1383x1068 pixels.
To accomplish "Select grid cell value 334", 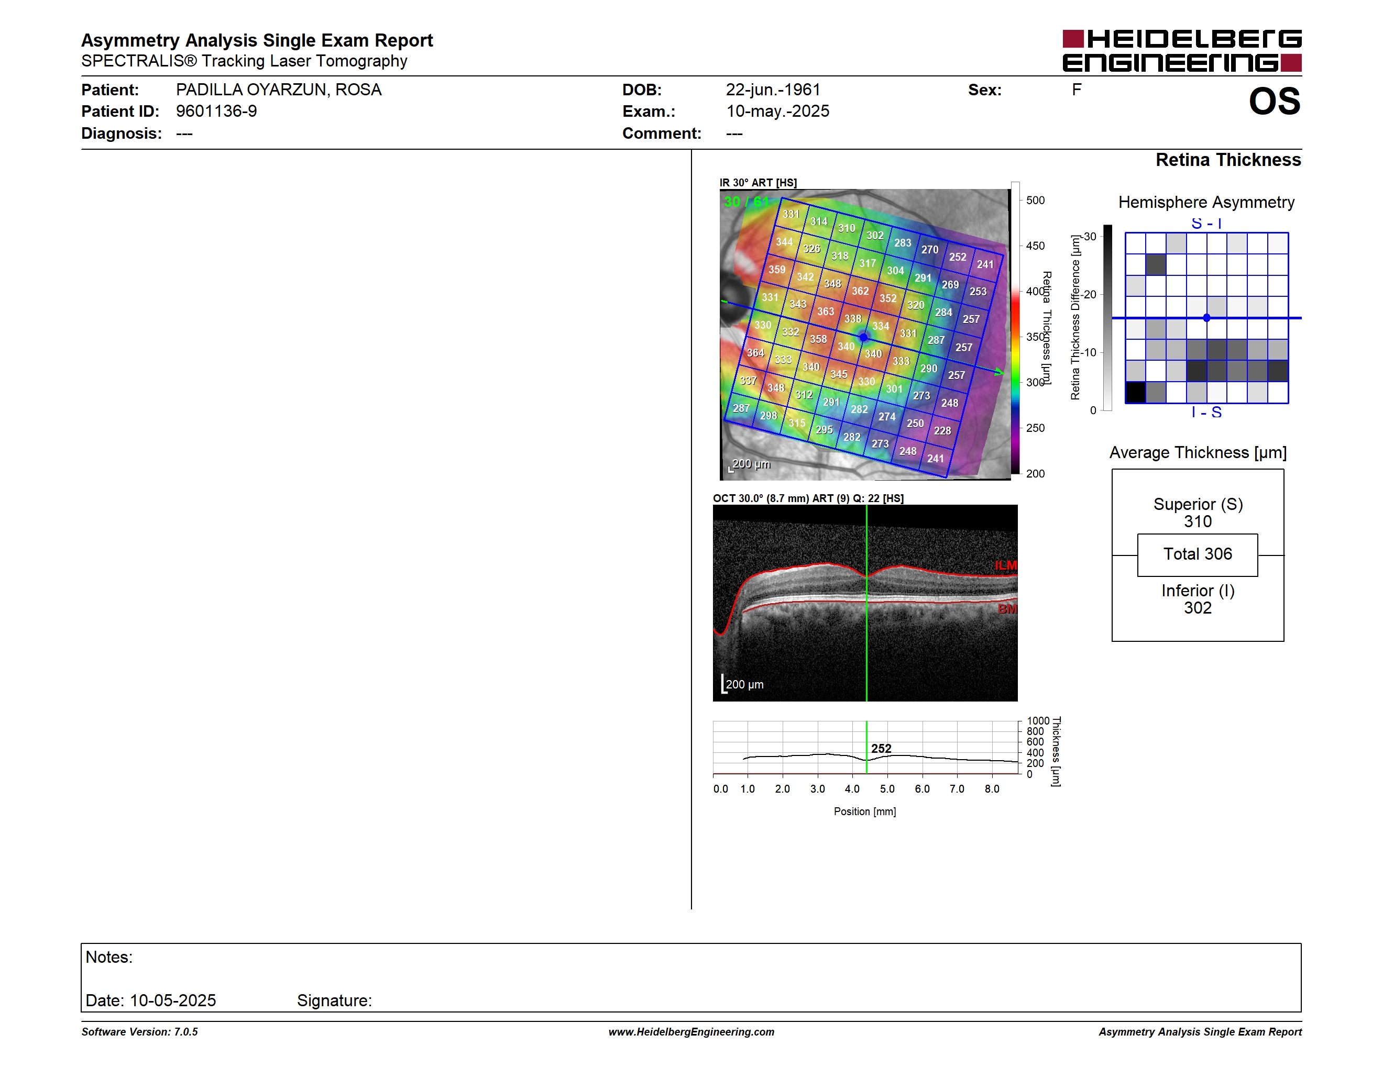I will [881, 326].
